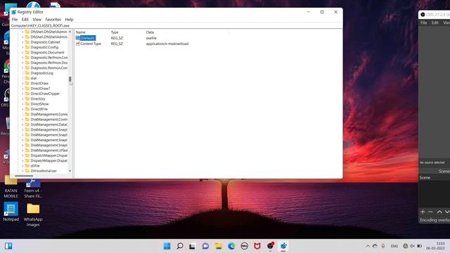Click Registry Editor taskbar icon
The image size is (450, 253).
[x=283, y=246]
